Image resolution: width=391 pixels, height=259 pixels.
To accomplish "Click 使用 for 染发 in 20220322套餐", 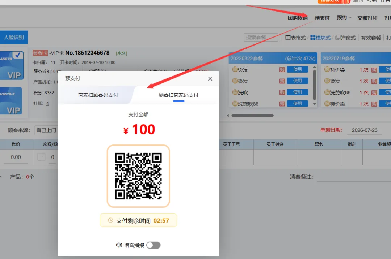I will click(x=297, y=81).
